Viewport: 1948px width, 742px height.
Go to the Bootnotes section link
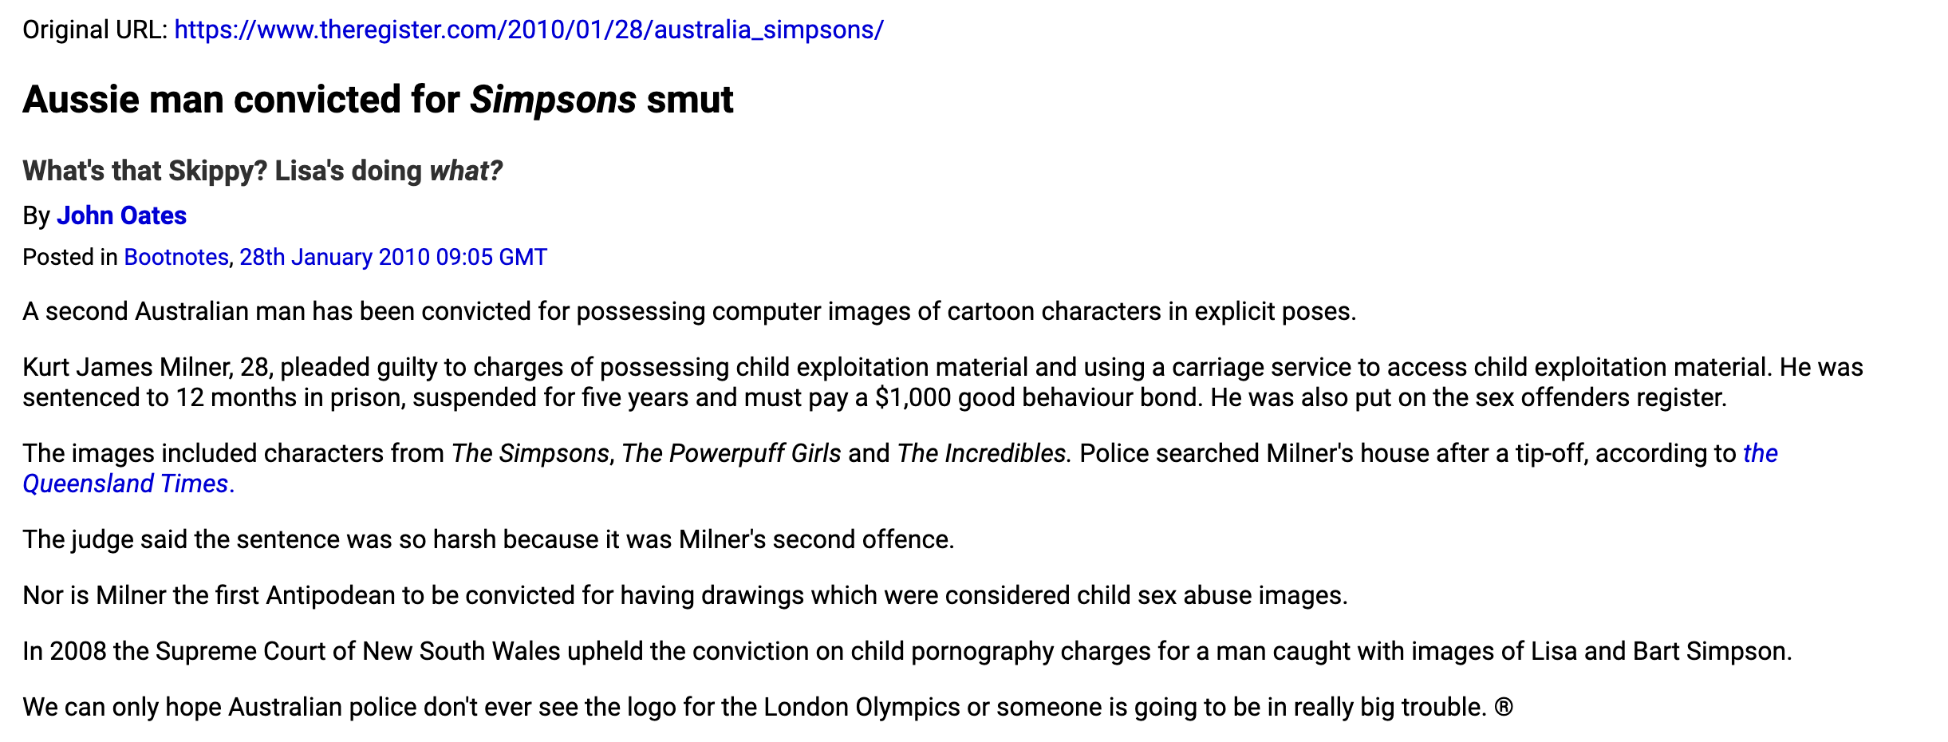[176, 257]
